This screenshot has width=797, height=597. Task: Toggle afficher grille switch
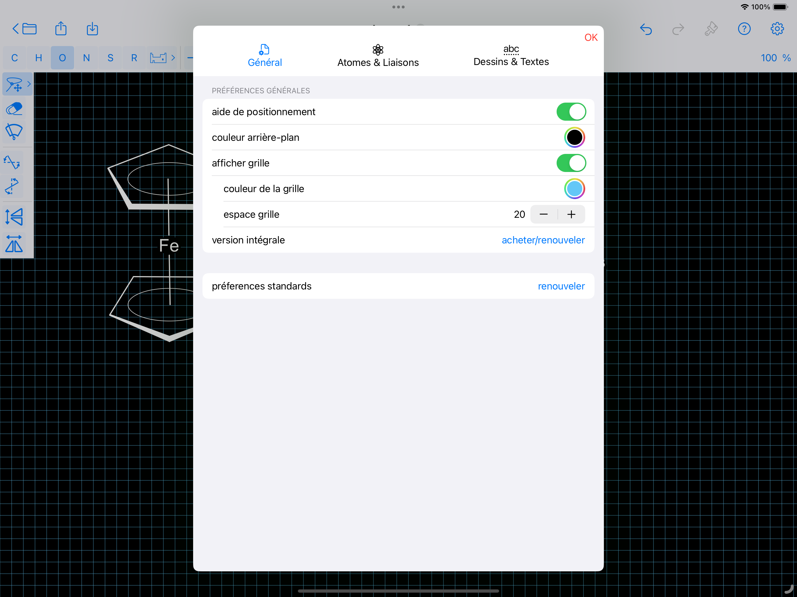(571, 163)
